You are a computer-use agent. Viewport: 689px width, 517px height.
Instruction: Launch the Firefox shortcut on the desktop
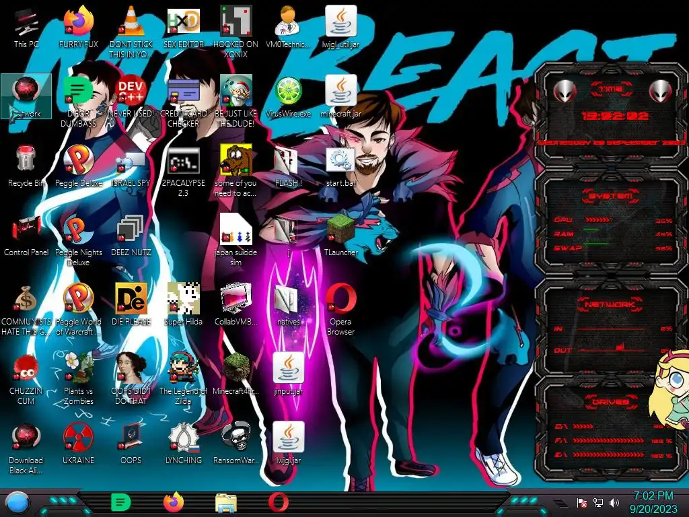pos(79,27)
